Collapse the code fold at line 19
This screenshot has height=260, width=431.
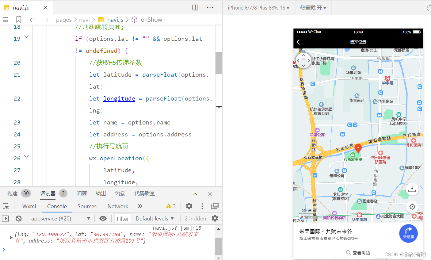pyautogui.click(x=27, y=37)
